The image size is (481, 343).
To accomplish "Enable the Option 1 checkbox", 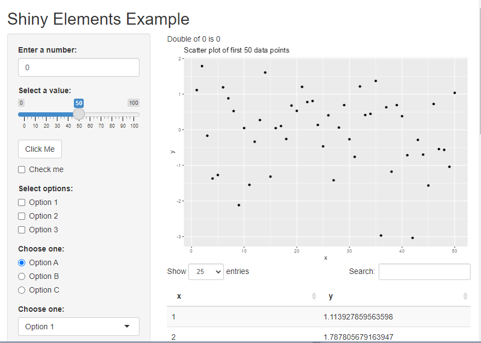I will click(22, 202).
